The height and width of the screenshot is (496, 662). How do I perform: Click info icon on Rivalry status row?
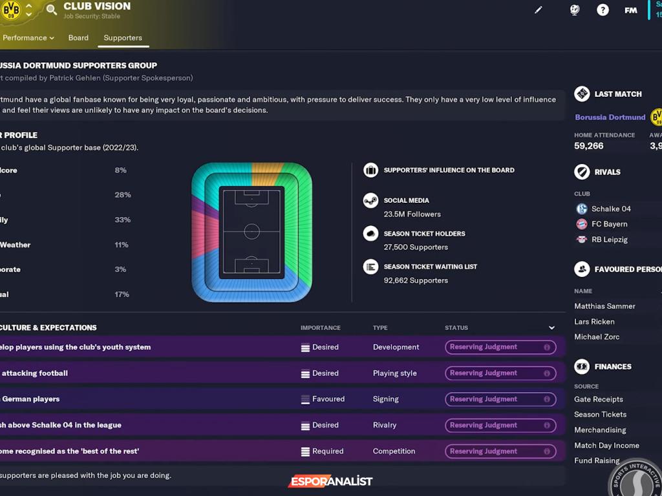click(x=547, y=425)
